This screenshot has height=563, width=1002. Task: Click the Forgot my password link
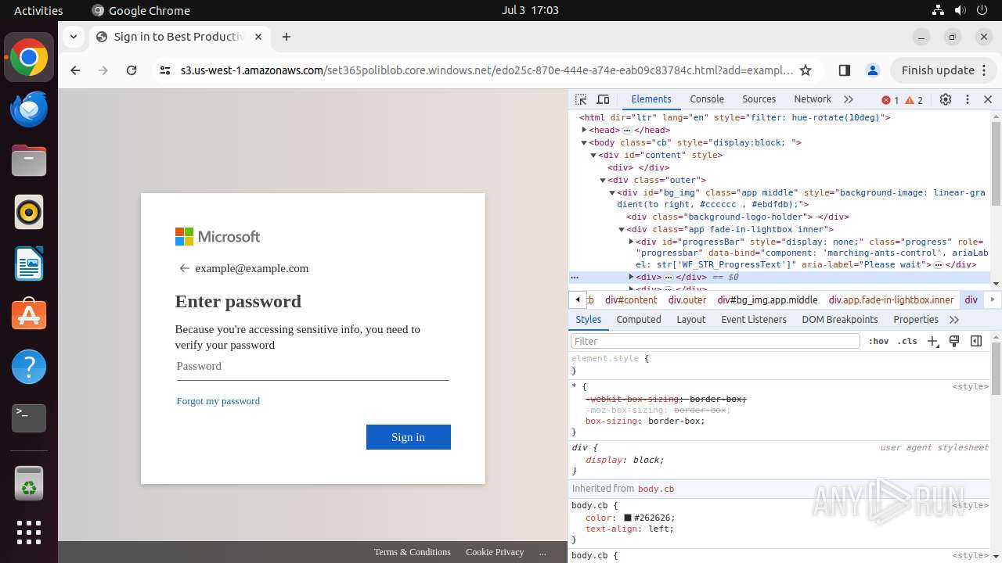(x=218, y=401)
